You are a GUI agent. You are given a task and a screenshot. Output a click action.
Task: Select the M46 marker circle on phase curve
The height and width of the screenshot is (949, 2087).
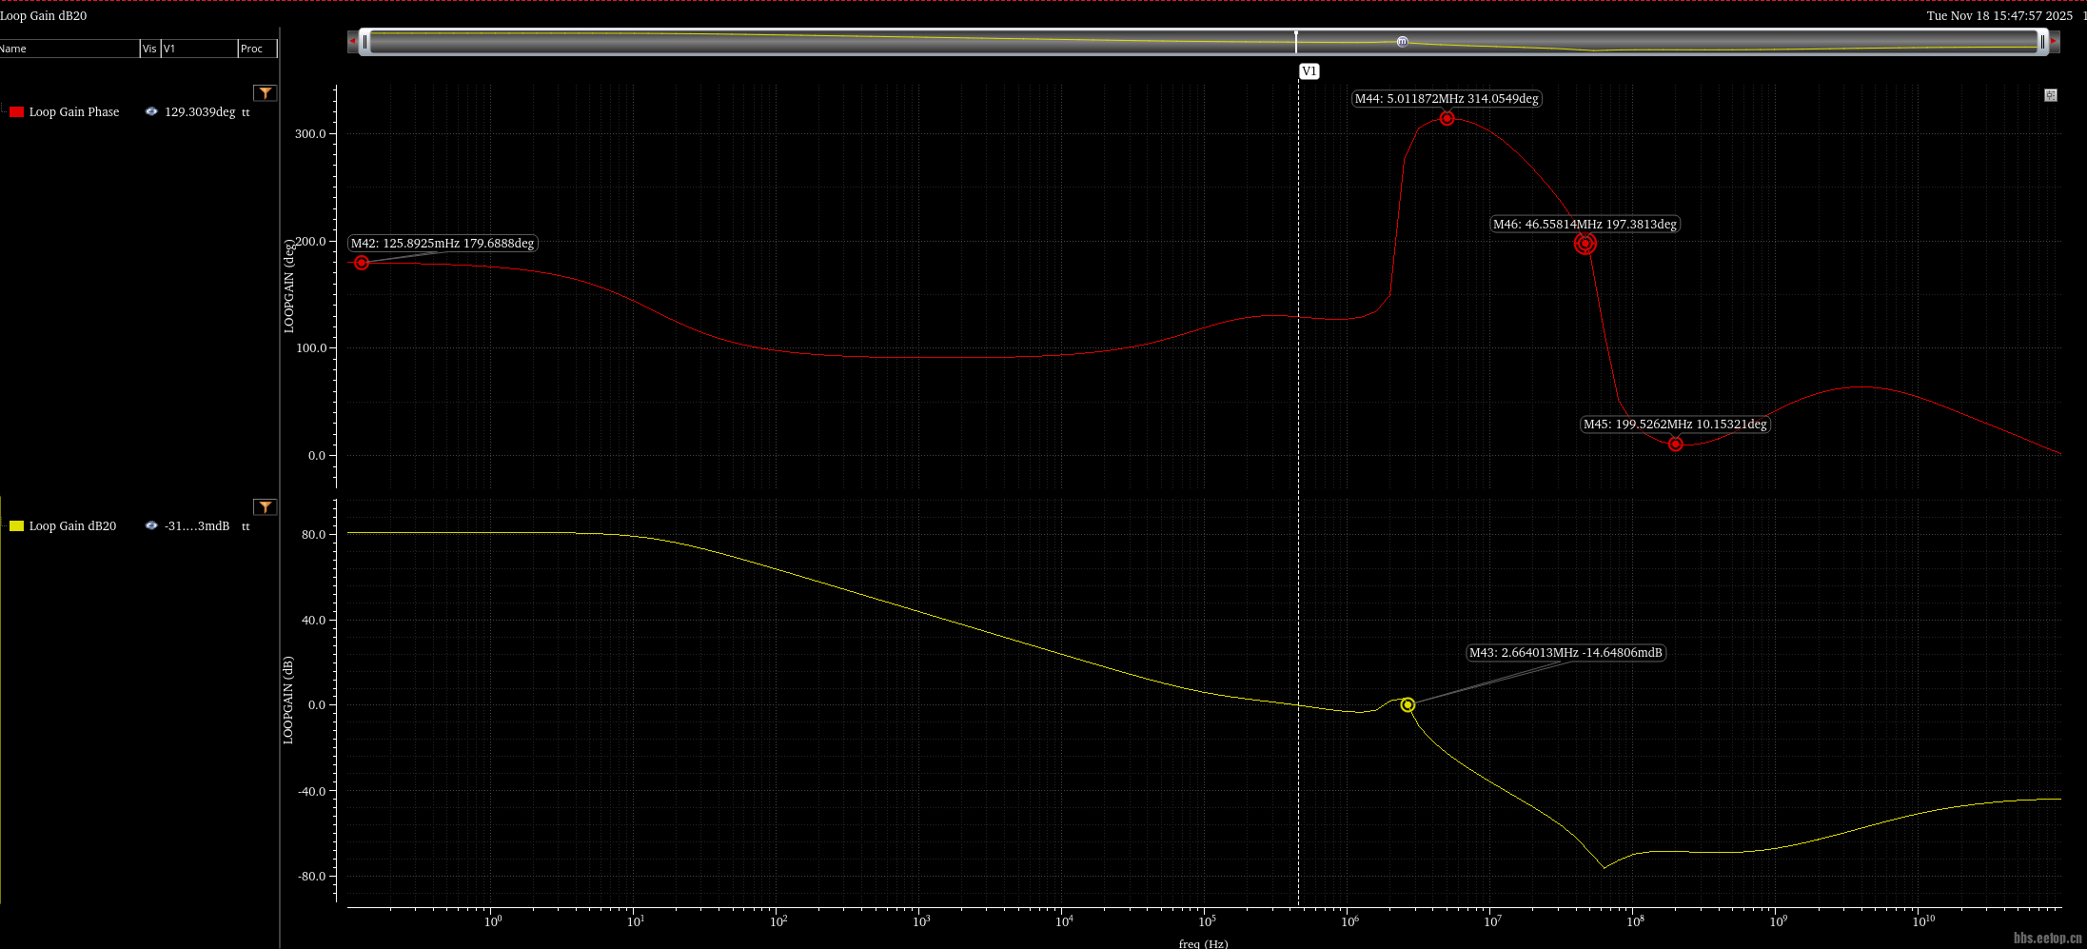[1585, 244]
